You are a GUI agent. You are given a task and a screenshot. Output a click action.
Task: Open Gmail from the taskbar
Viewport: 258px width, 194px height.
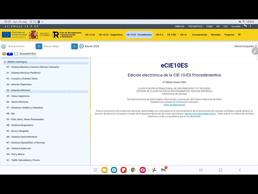164,170
